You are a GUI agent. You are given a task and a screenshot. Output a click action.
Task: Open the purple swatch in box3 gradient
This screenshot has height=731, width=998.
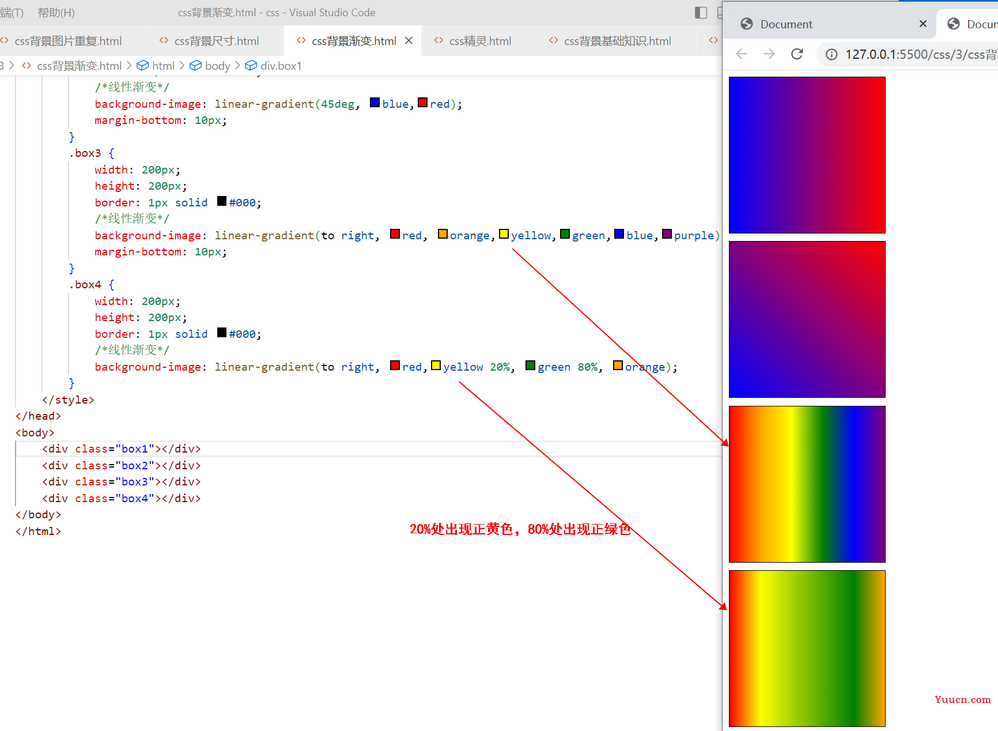point(667,234)
